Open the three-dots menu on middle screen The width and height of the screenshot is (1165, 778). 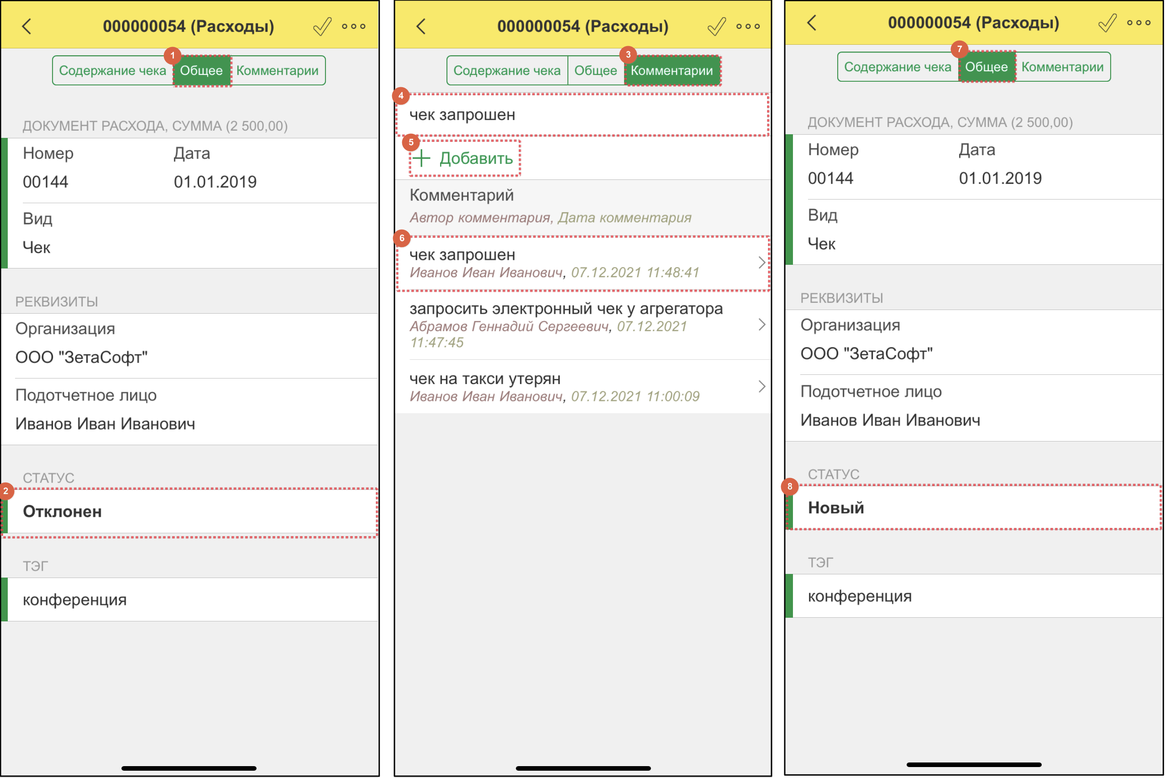pos(748,26)
